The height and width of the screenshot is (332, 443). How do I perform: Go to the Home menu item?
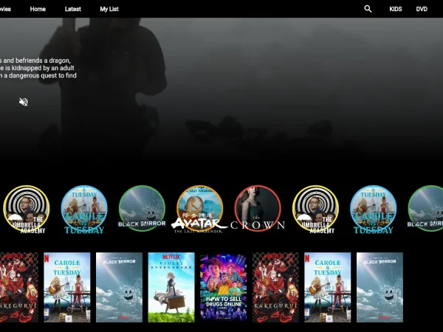(38, 9)
